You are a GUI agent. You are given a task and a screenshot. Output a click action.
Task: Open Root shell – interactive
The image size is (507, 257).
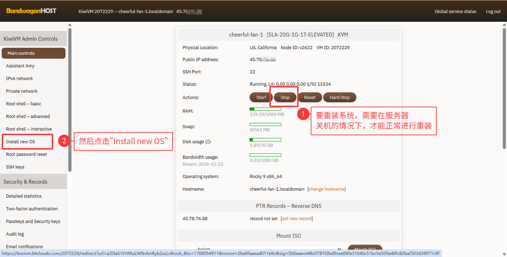point(28,129)
